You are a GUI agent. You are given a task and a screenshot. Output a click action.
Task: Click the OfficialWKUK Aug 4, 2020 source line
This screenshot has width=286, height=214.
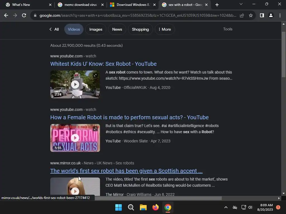point(138,87)
